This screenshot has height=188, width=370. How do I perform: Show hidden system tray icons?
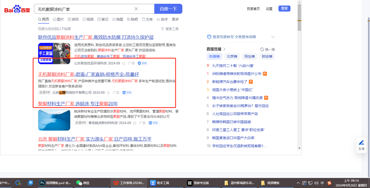[298, 183]
